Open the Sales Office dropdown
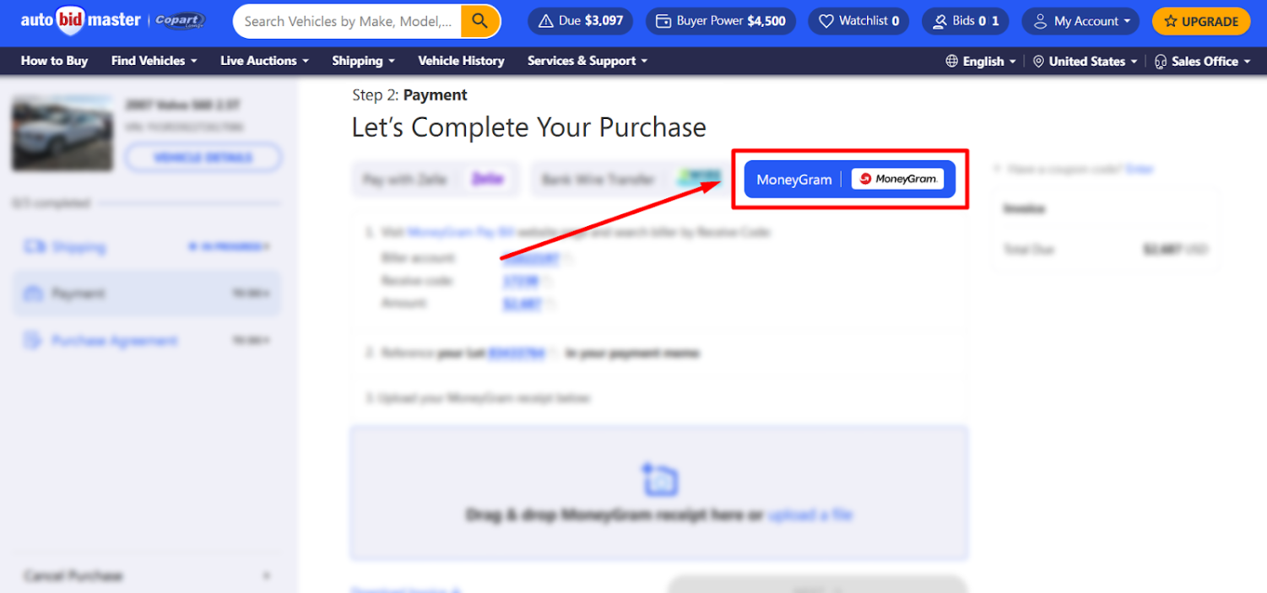 point(1202,61)
